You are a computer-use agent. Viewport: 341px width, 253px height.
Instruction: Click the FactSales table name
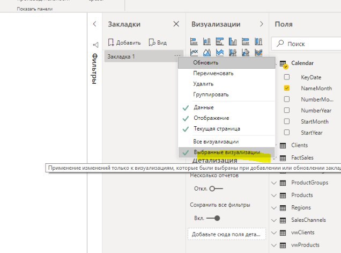pyautogui.click(x=302, y=158)
